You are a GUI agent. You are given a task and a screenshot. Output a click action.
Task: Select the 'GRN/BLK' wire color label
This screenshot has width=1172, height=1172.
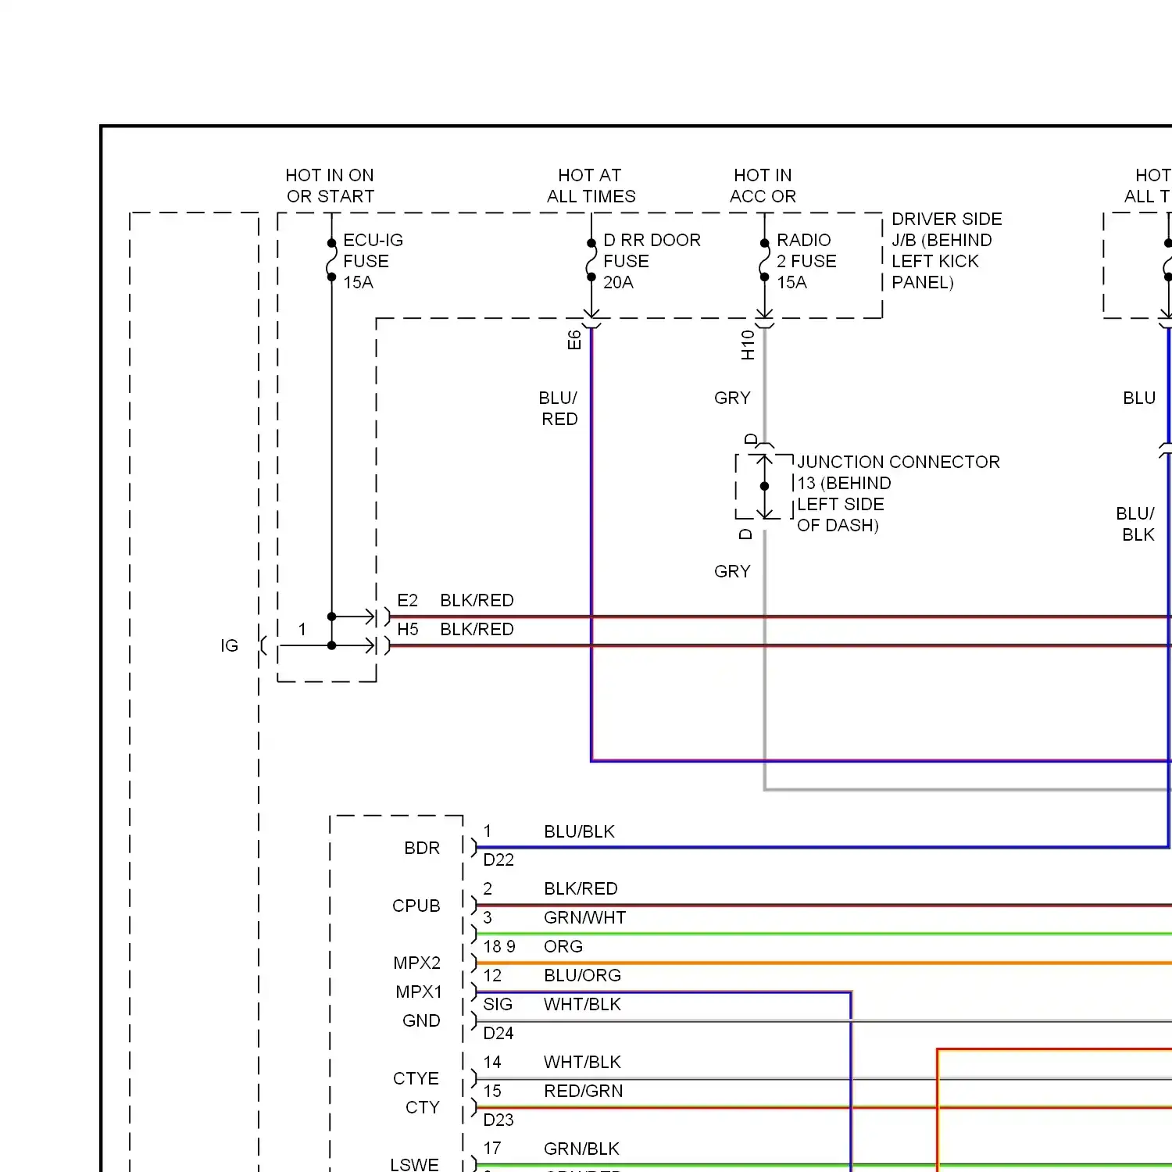pyautogui.click(x=582, y=1149)
